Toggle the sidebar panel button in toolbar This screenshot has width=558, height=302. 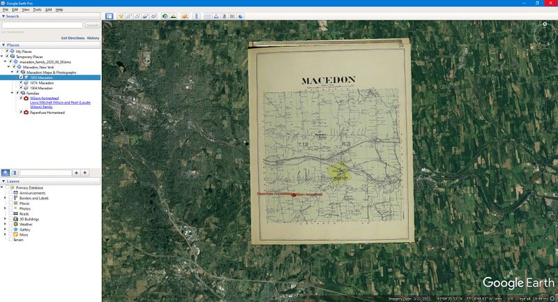coord(109,15)
